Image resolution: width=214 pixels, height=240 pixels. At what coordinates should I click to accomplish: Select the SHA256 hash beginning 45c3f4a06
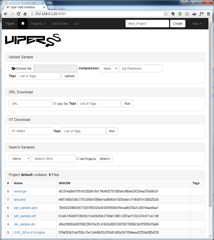pyautogui.click(x=108, y=191)
